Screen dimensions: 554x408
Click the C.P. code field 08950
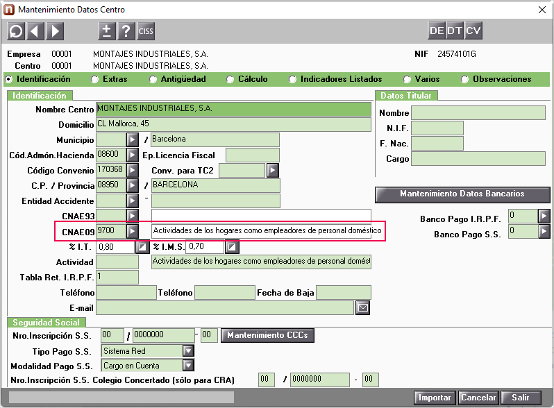[x=111, y=185]
